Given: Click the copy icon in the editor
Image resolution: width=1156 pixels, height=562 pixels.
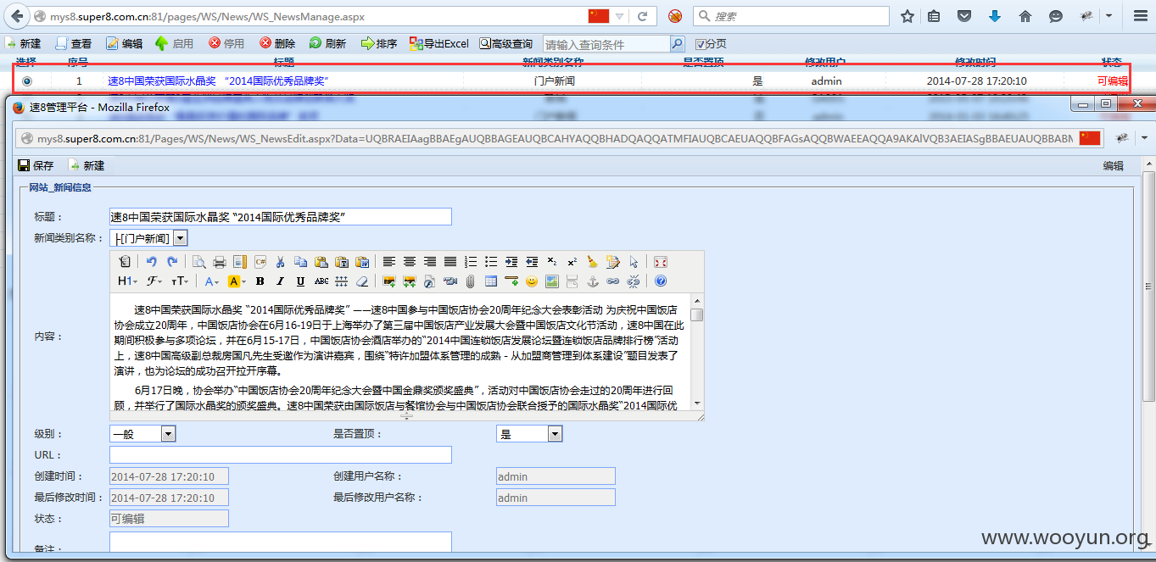Looking at the screenshot, I should pos(300,261).
